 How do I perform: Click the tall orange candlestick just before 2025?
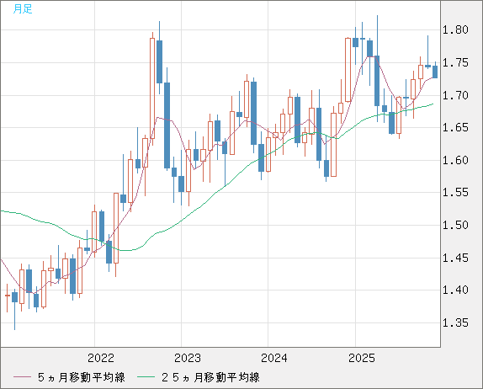point(348,70)
